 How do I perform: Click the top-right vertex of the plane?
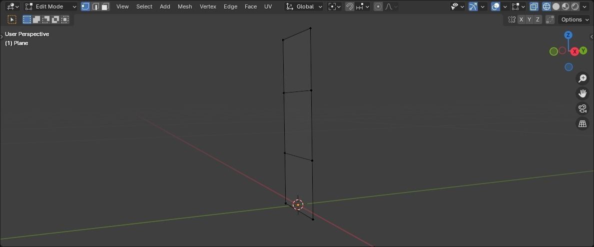pyautogui.click(x=311, y=28)
